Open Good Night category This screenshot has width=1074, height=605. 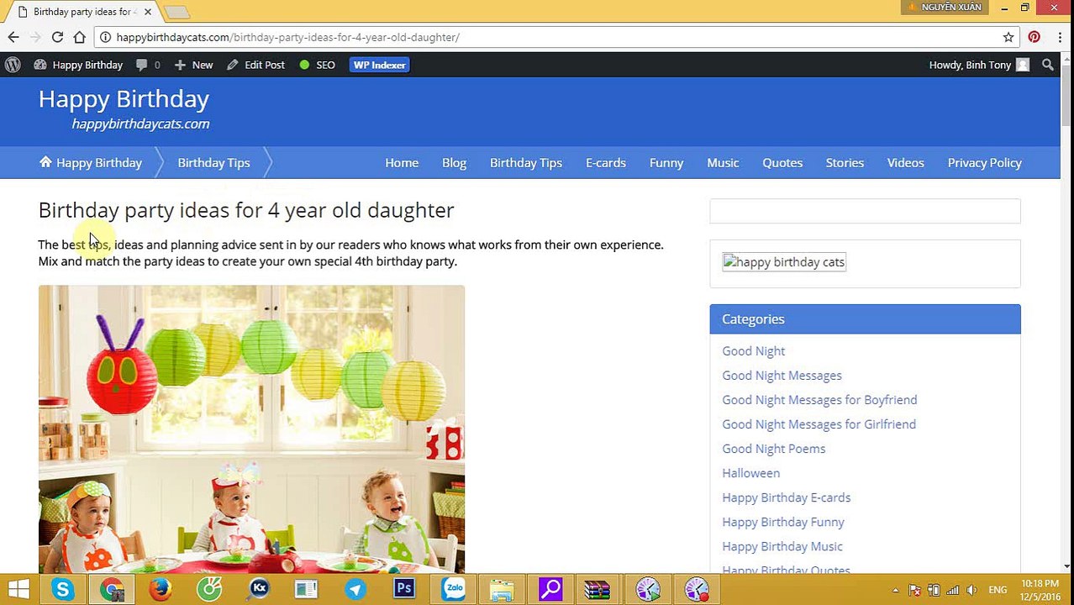pos(753,350)
